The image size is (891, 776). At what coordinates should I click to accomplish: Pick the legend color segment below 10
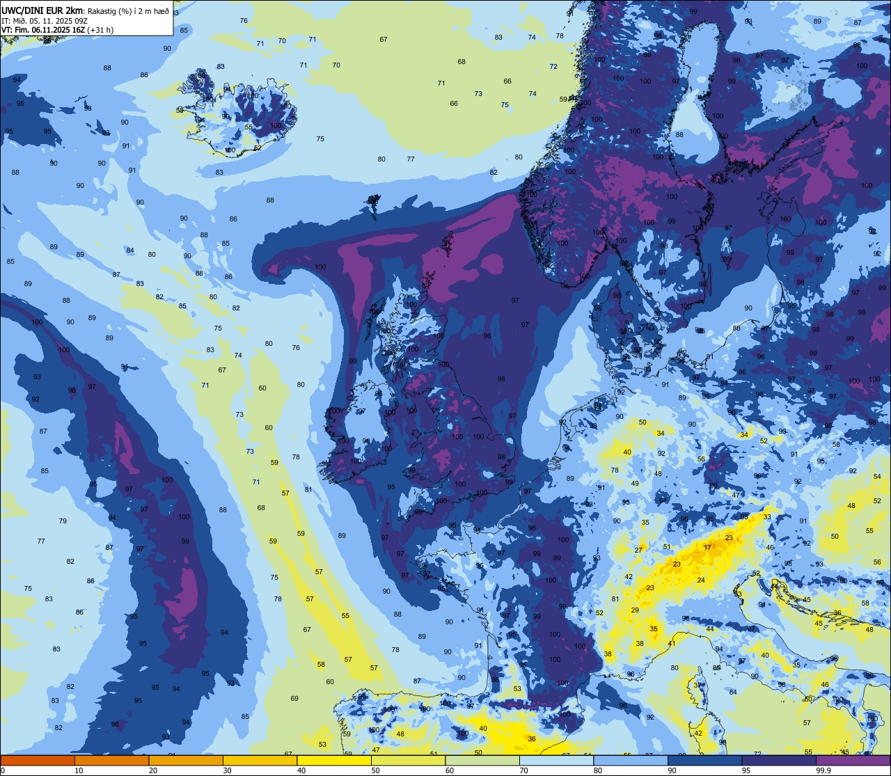[x=38, y=760]
